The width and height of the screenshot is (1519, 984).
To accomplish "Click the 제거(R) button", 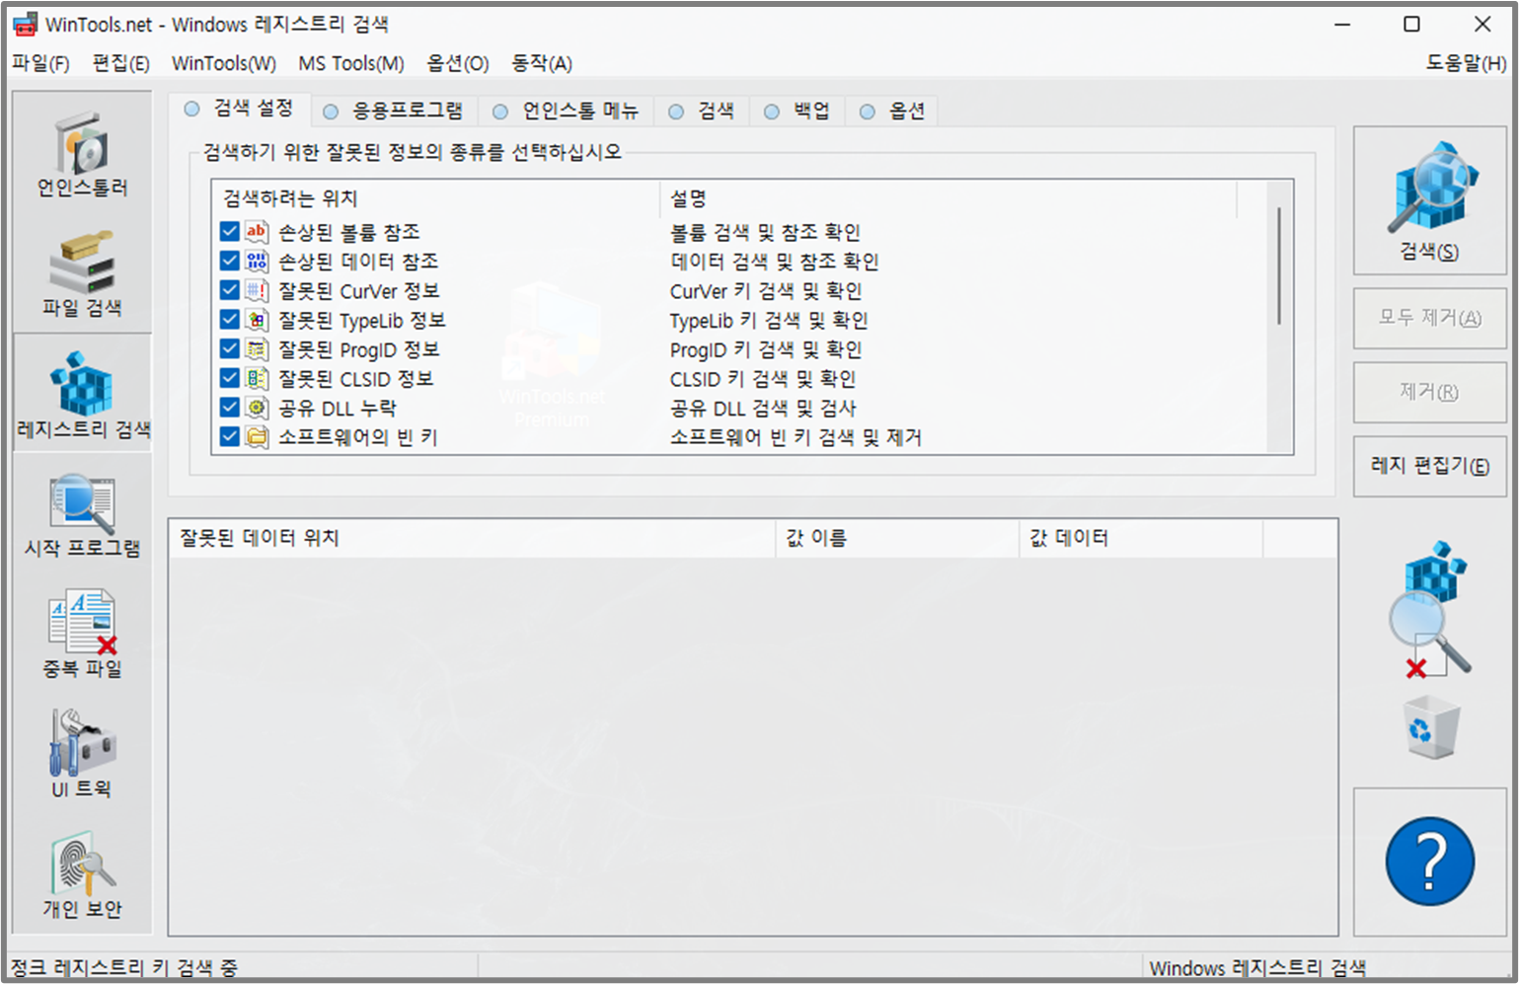I will 1429,392.
